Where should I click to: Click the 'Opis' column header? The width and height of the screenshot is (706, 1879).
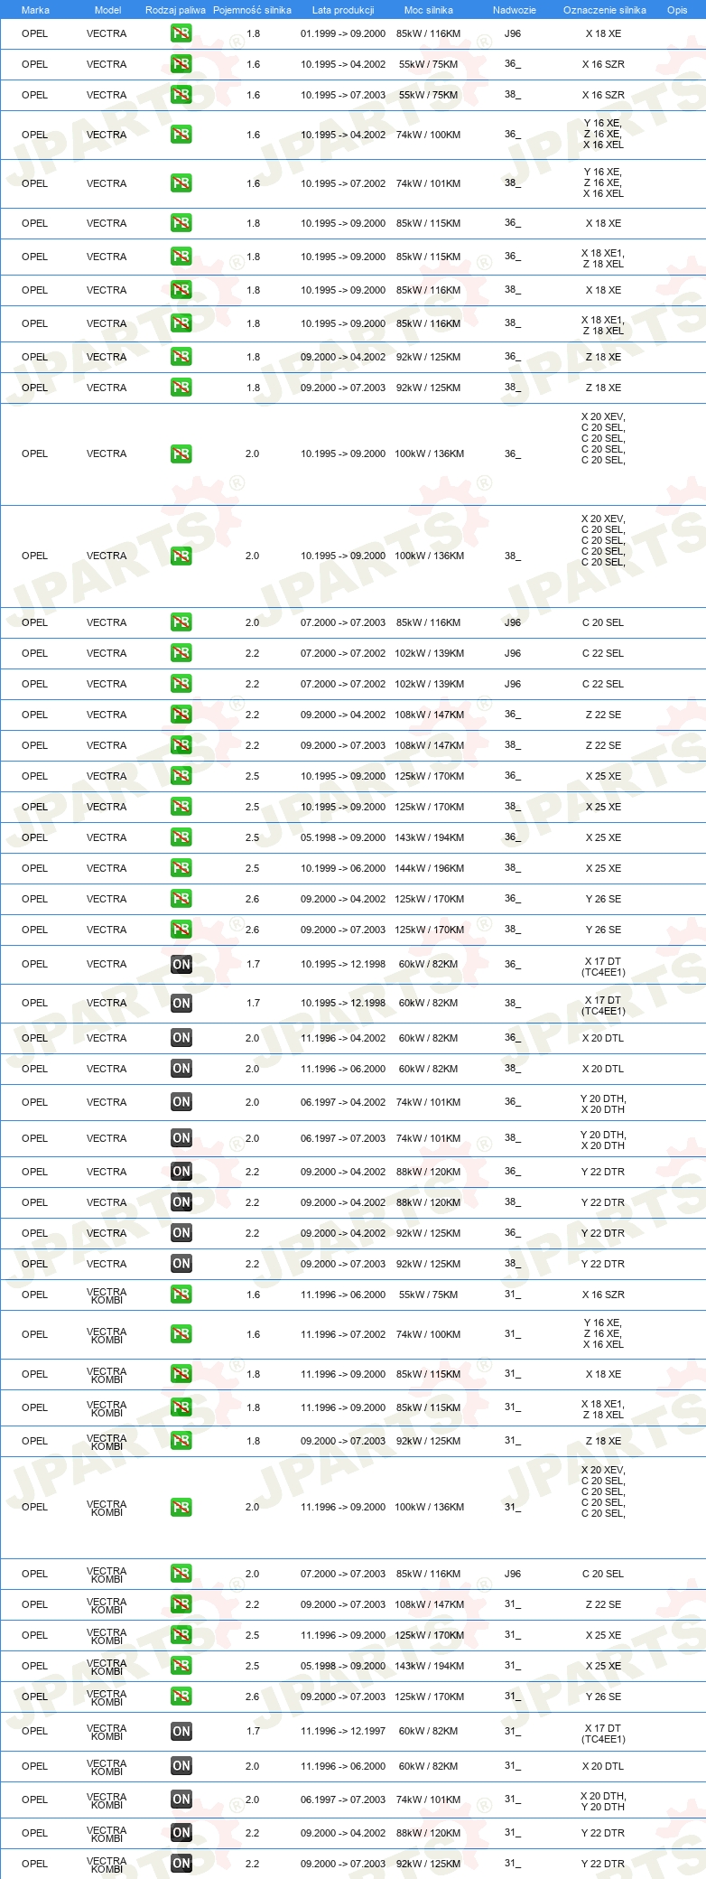coord(677,10)
